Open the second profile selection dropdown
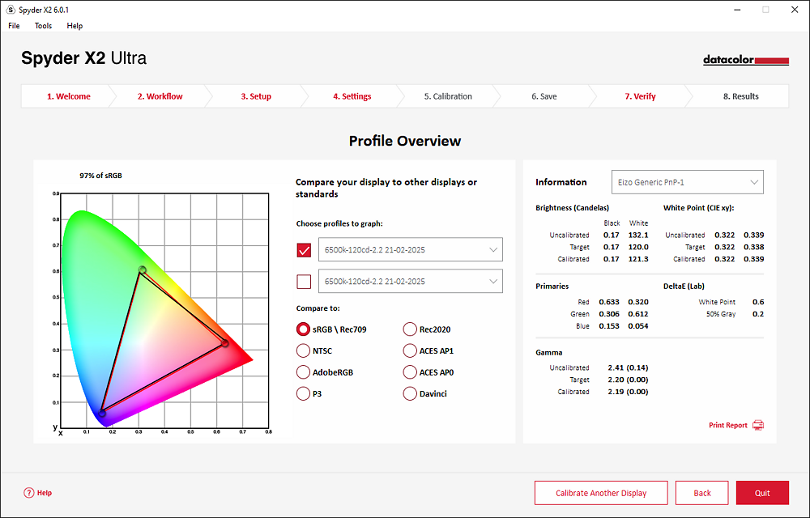This screenshot has height=518, width=810. [409, 282]
